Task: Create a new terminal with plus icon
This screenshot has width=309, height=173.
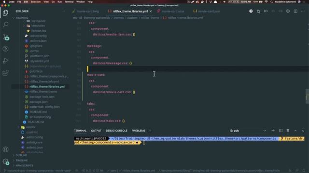Action: click(x=273, y=130)
